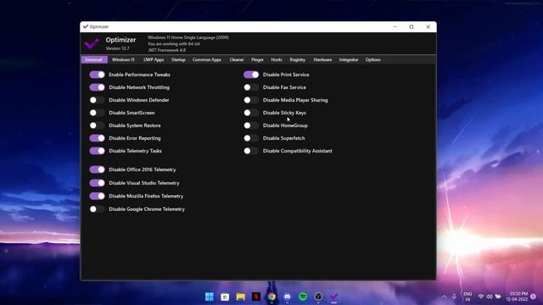Viewport: 543px width, 305px height.
Task: Enable the Disable Windows Defender switch
Action: point(97,100)
